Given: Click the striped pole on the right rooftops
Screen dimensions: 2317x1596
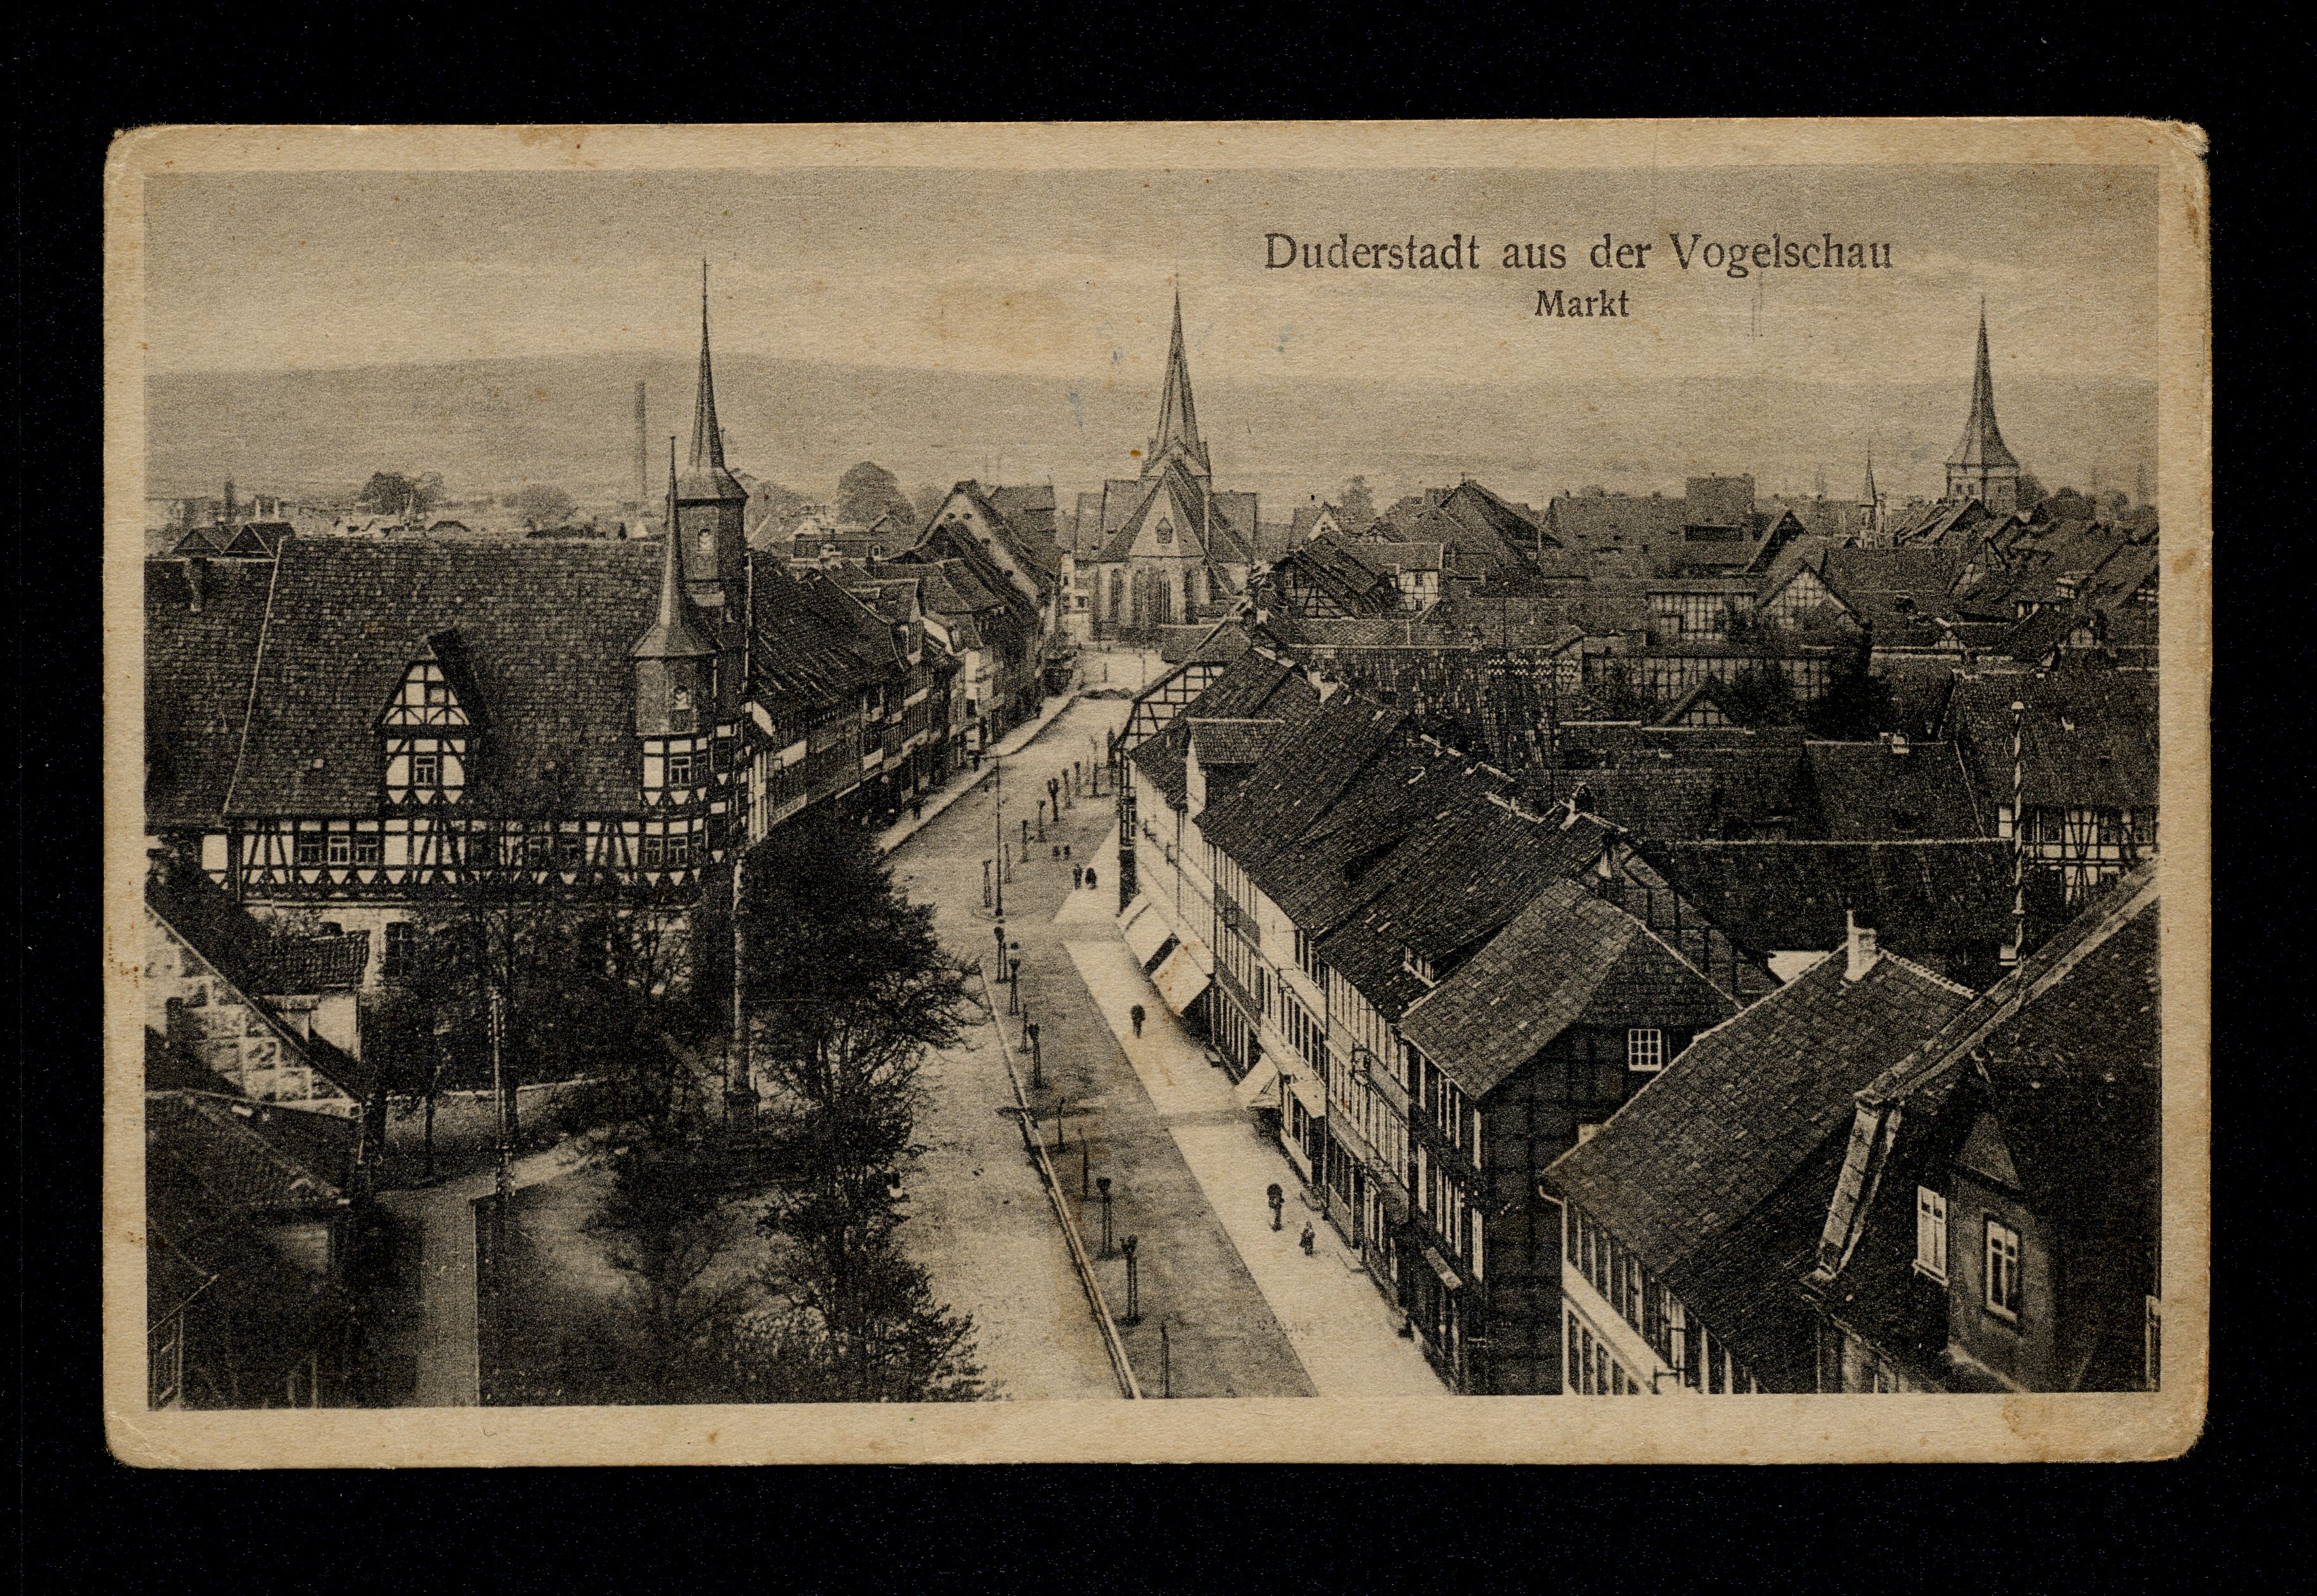Looking at the screenshot, I should pyautogui.click(x=2019, y=830).
